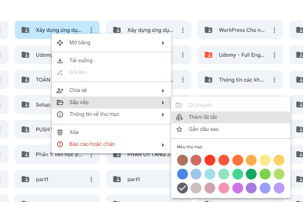Click the Tải xuống download icon
Screen dimensions: 303x202
pos(60,61)
